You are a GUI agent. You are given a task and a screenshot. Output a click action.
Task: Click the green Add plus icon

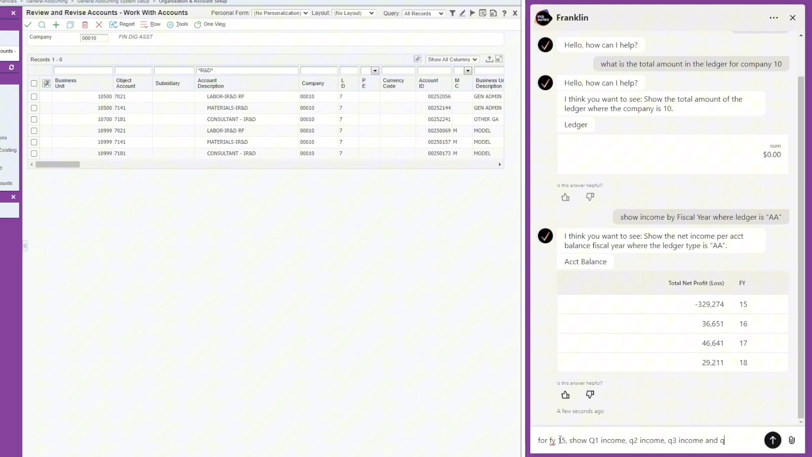point(56,25)
